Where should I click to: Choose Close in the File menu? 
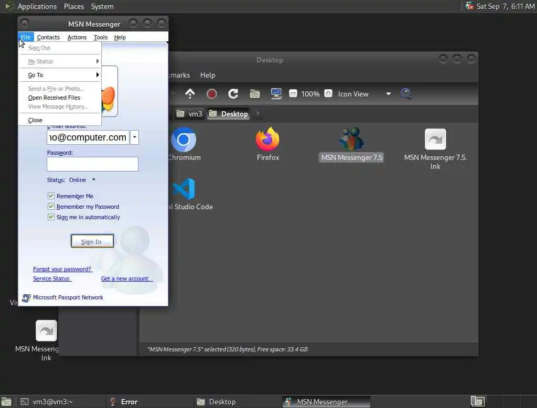60,120
